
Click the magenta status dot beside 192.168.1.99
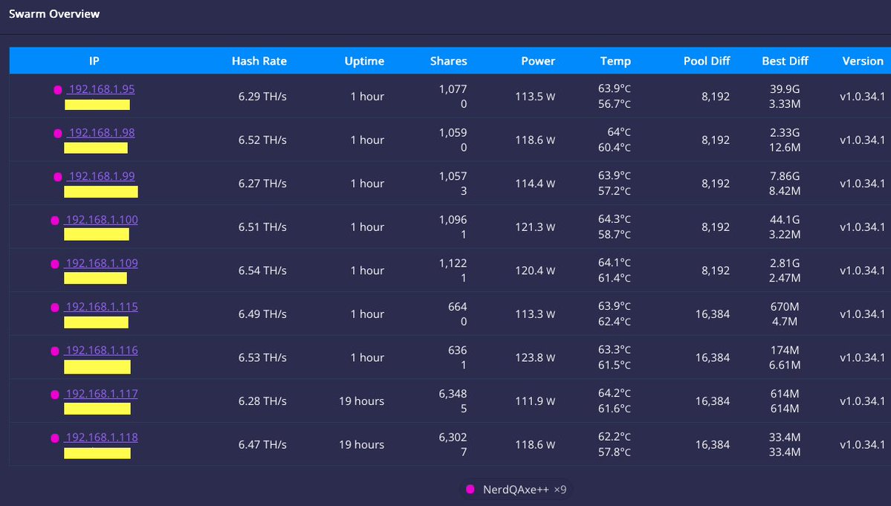click(58, 177)
